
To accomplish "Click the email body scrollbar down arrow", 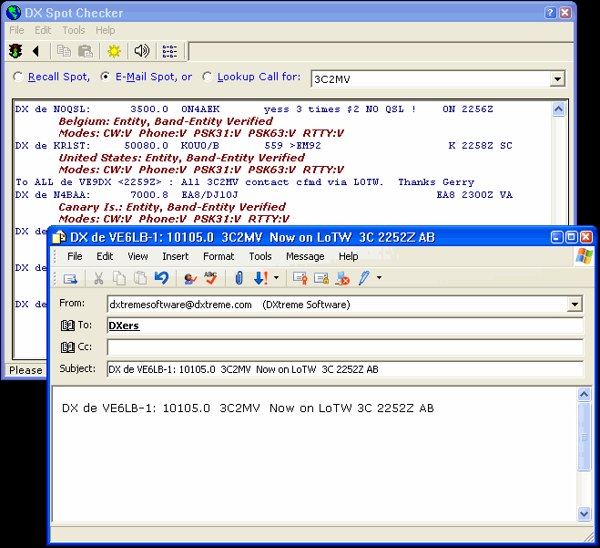I will click(x=584, y=513).
